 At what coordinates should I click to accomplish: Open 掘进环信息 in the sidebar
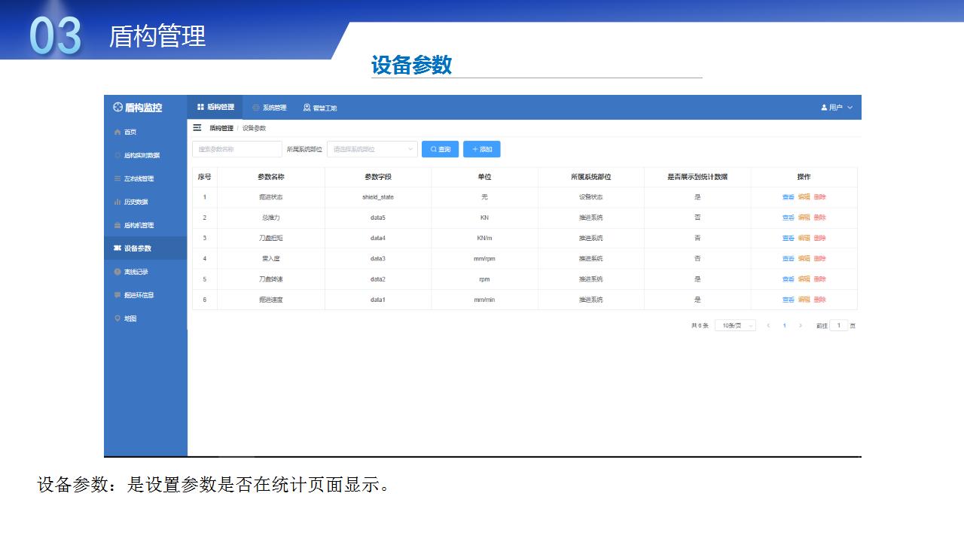(x=139, y=295)
